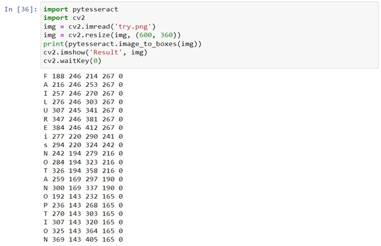Click output row 'I 307 143 320 165 0'
Image resolution: width=381 pixels, height=246 pixels.
pyautogui.click(x=83, y=222)
